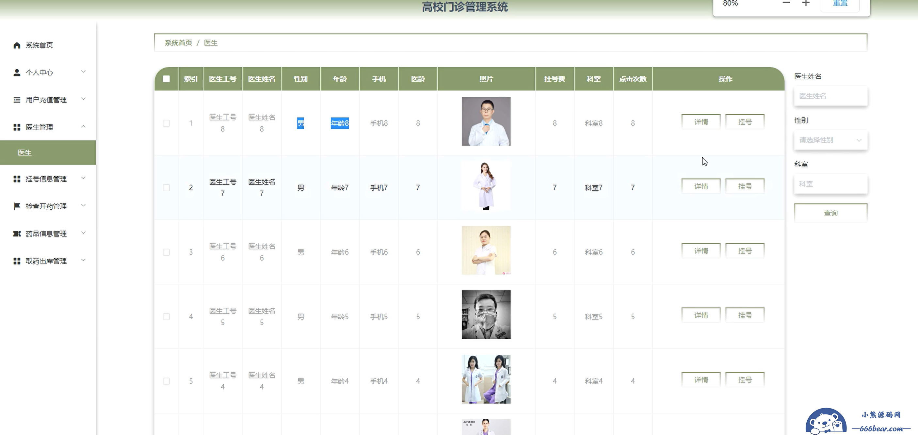
Task: Click the grid icon for 取药出库管理
Action: point(17,261)
